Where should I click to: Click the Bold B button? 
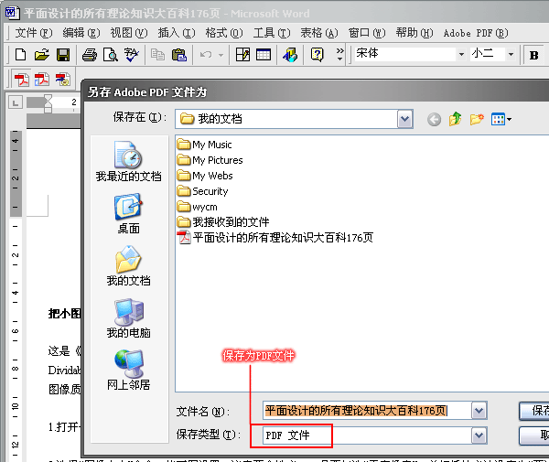tap(534, 55)
